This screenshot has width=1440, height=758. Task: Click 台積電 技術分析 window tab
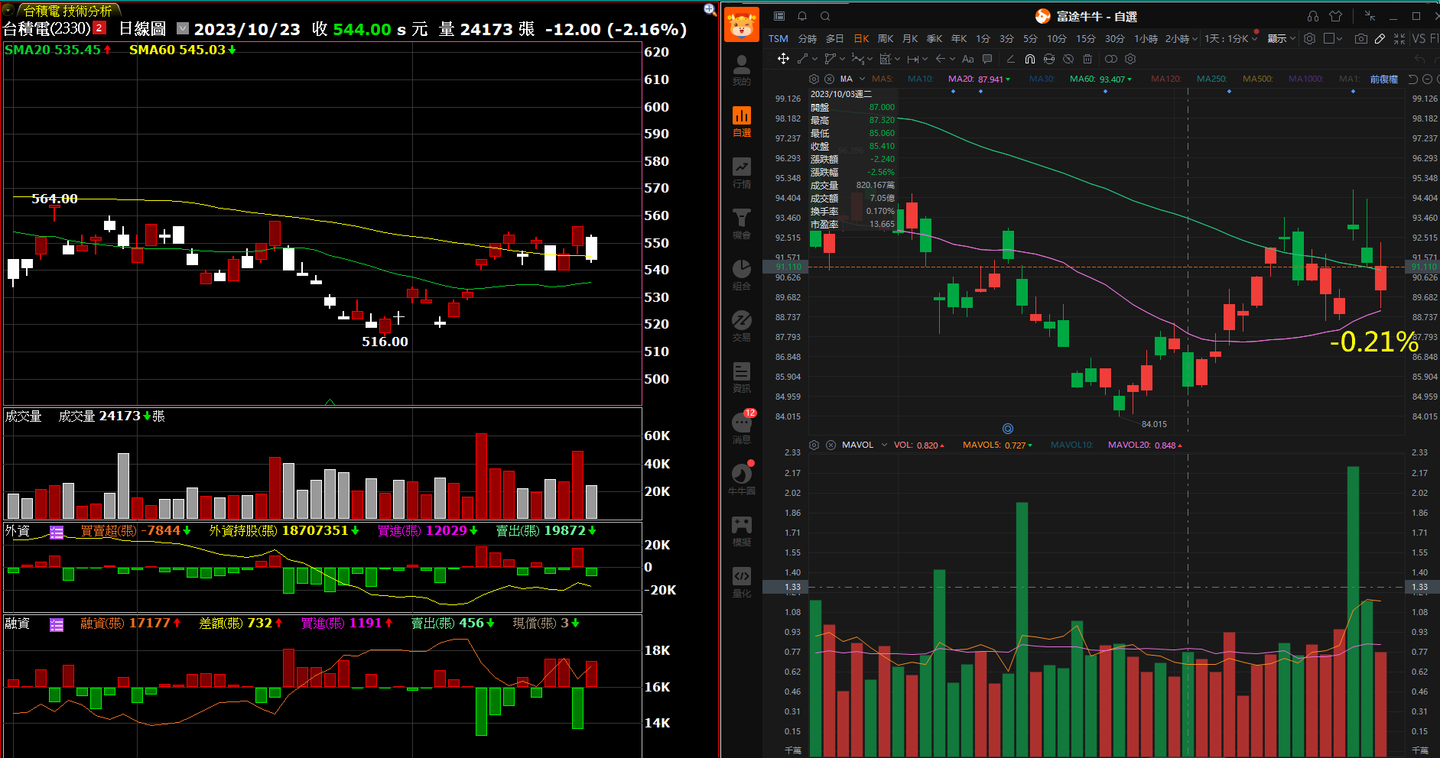pyautogui.click(x=67, y=11)
